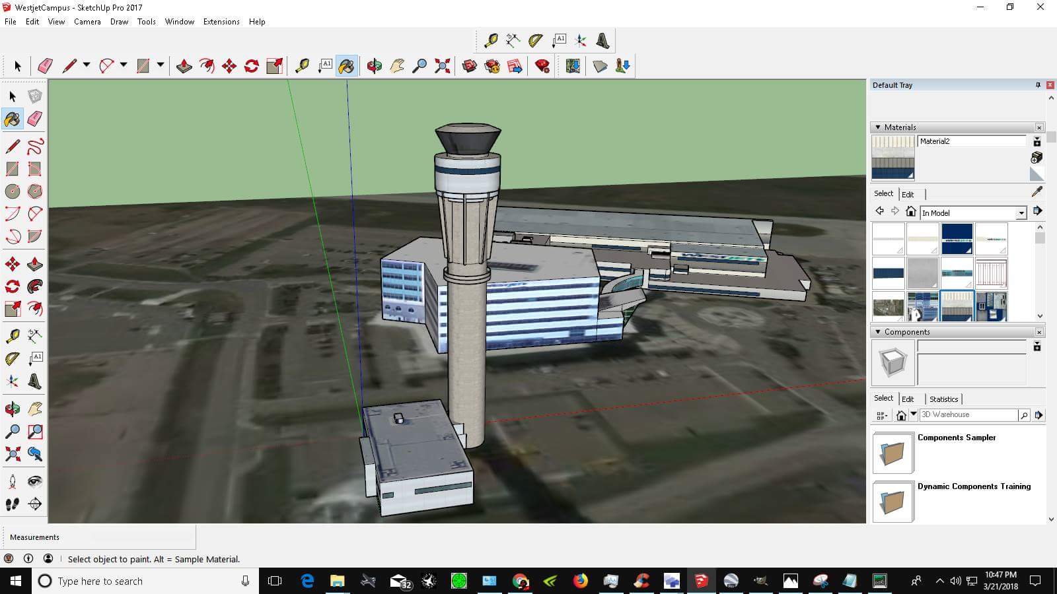Activate the Move tool
Image resolution: width=1057 pixels, height=594 pixels.
(228, 65)
